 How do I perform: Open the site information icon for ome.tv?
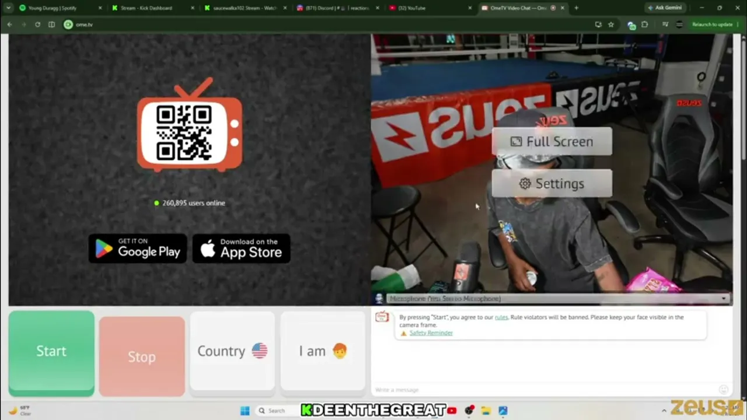pos(68,24)
